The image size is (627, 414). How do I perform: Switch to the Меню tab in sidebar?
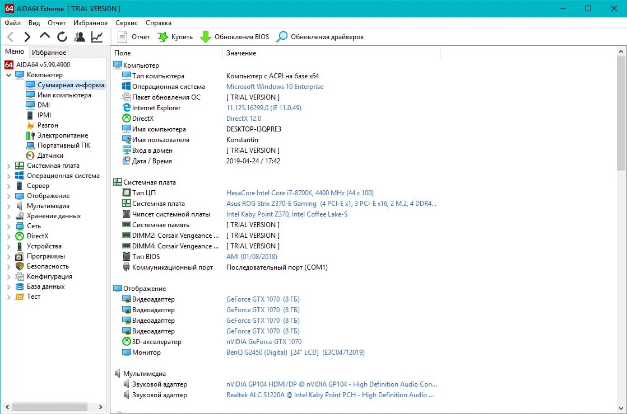pyautogui.click(x=15, y=51)
